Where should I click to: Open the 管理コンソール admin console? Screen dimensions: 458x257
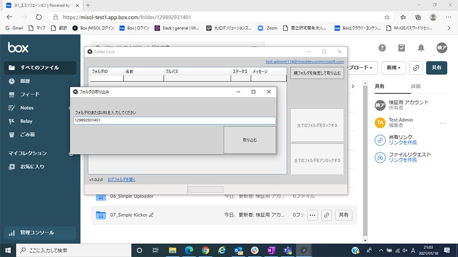(37, 233)
